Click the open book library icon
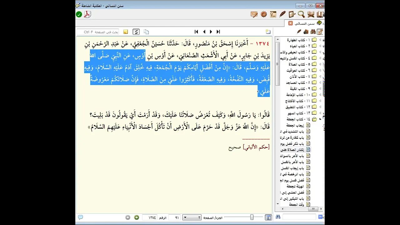This screenshot has width=400, height=225. click(320, 14)
